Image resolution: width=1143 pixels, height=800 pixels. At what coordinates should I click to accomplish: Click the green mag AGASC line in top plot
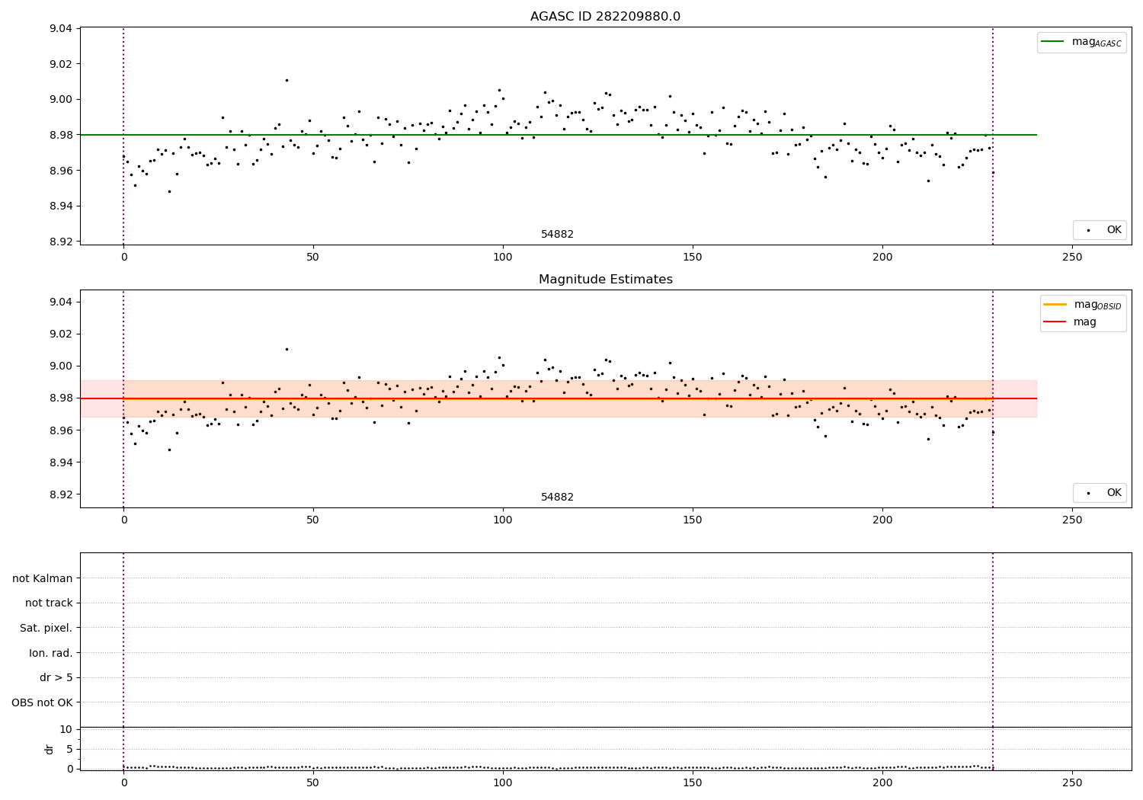click(x=558, y=135)
